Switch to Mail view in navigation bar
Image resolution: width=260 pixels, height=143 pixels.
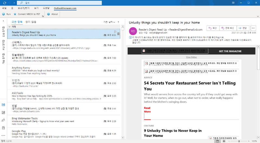tap(3, 105)
